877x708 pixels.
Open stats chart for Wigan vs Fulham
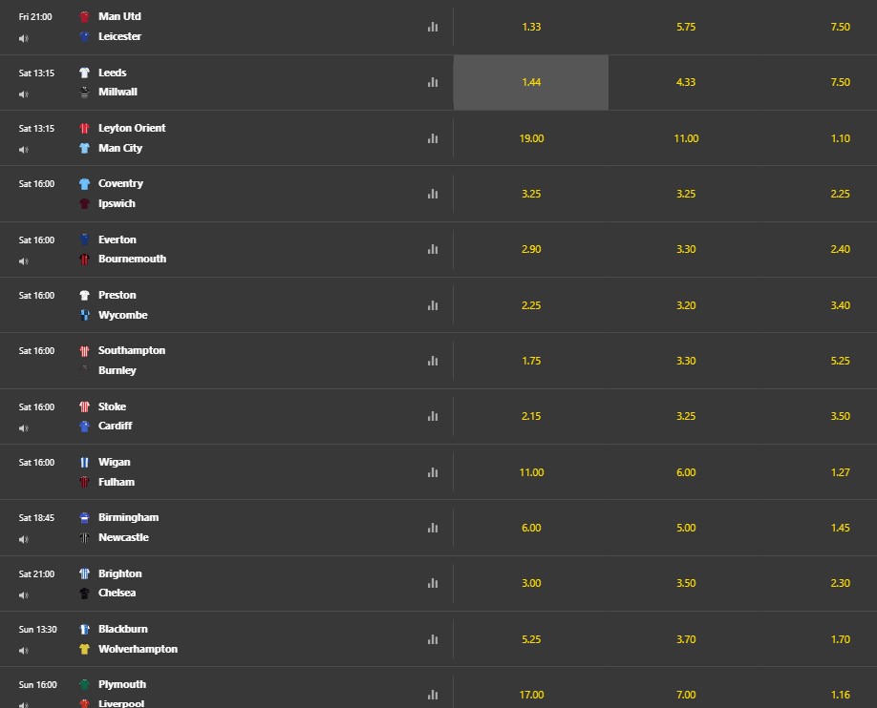[x=433, y=472]
